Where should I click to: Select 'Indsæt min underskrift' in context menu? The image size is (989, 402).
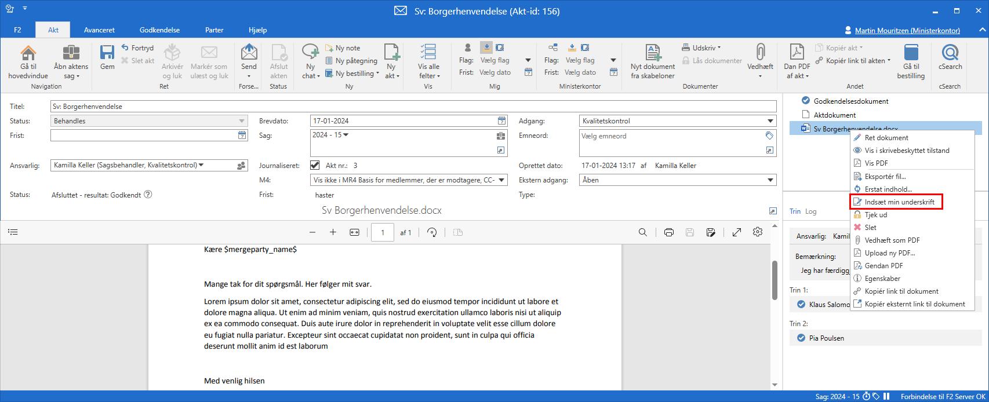[899, 202]
